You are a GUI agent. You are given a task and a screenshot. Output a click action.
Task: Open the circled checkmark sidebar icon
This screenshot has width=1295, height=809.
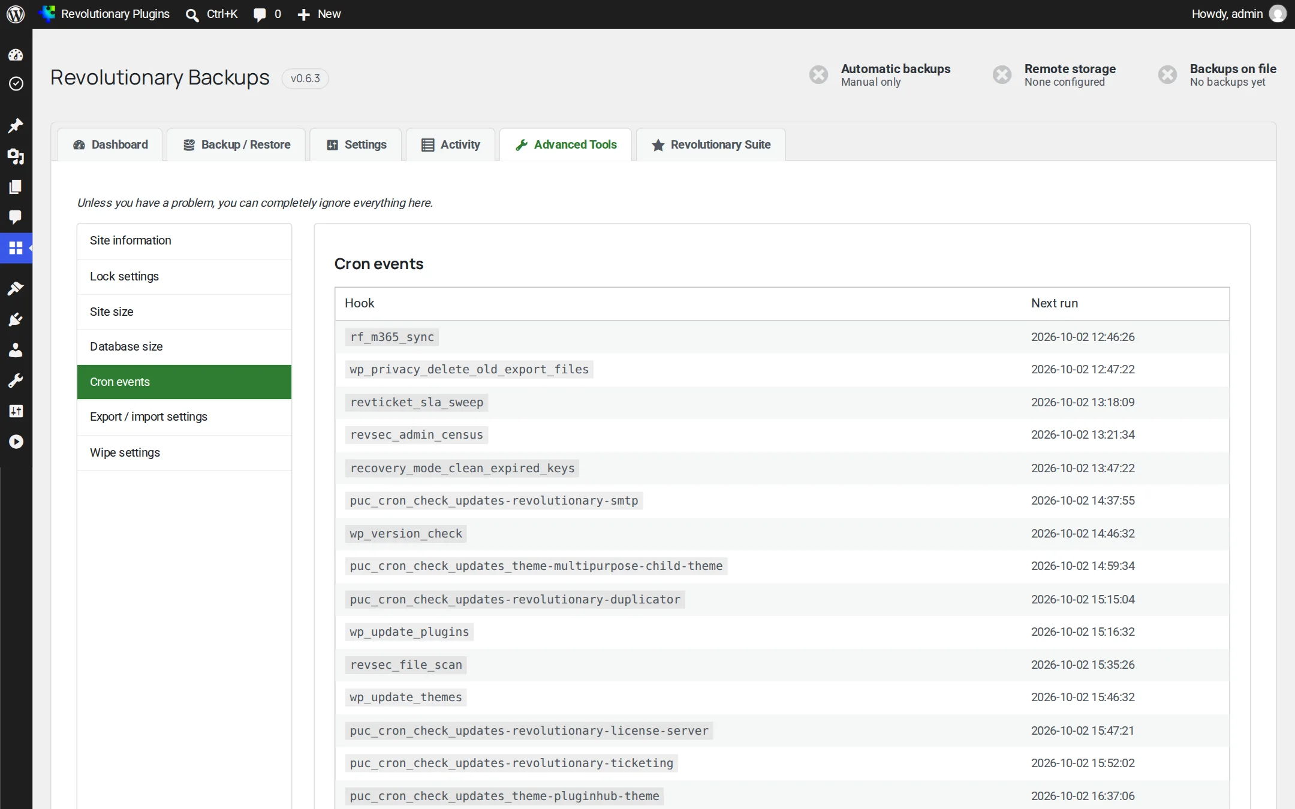coord(16,83)
